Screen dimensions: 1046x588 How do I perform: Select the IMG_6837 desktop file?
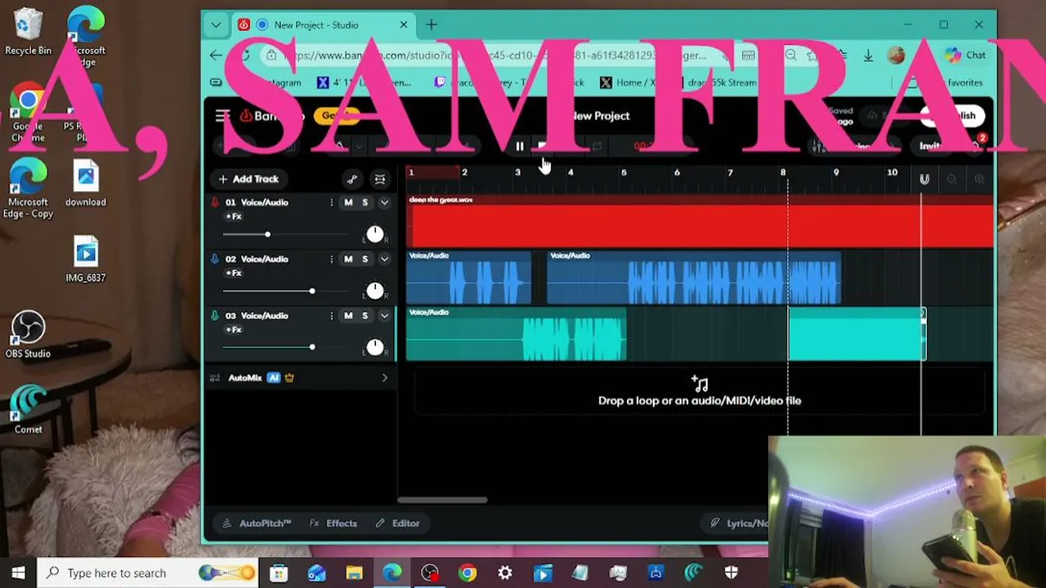[x=86, y=259]
